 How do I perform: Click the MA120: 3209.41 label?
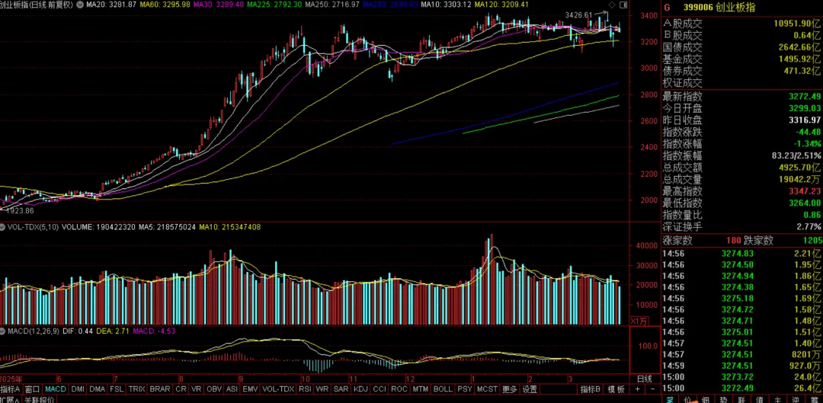(x=500, y=5)
